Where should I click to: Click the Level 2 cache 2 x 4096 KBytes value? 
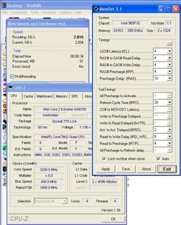pyautogui.click(x=104, y=182)
